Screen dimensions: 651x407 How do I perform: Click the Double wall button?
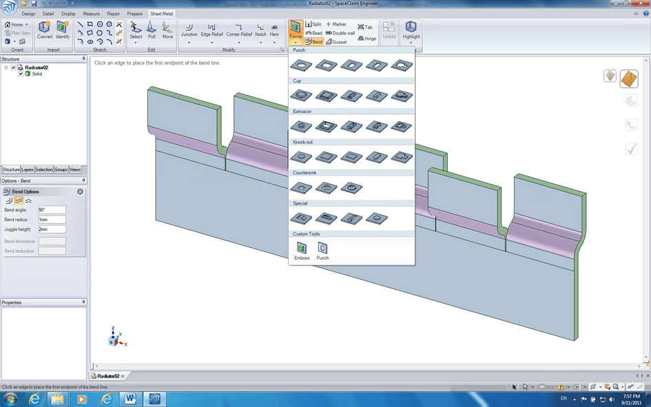click(x=340, y=33)
